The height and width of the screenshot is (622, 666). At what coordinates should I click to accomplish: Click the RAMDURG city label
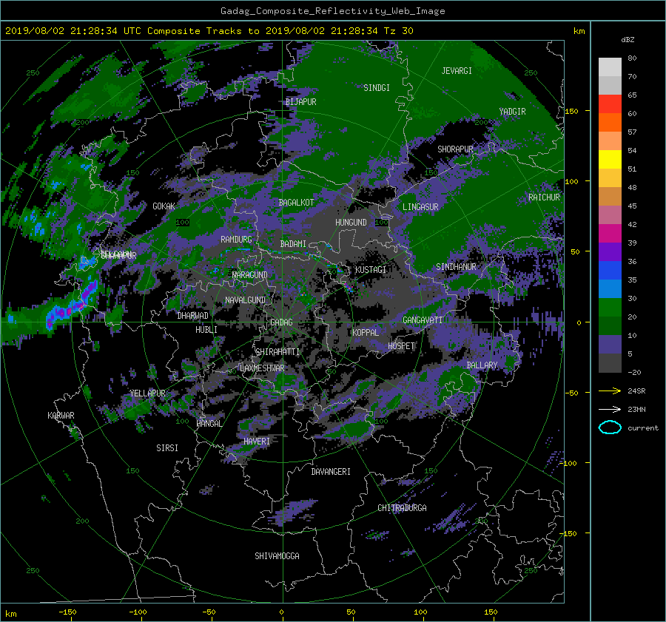click(x=236, y=240)
